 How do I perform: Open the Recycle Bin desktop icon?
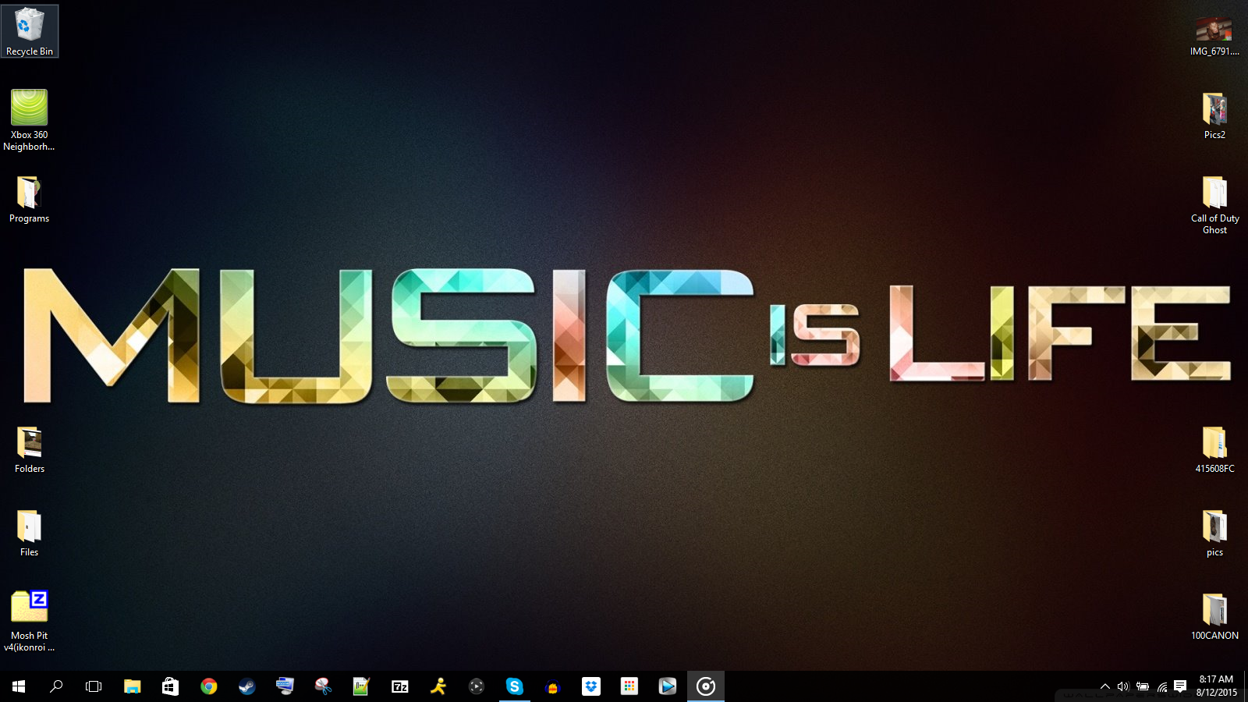[x=30, y=31]
